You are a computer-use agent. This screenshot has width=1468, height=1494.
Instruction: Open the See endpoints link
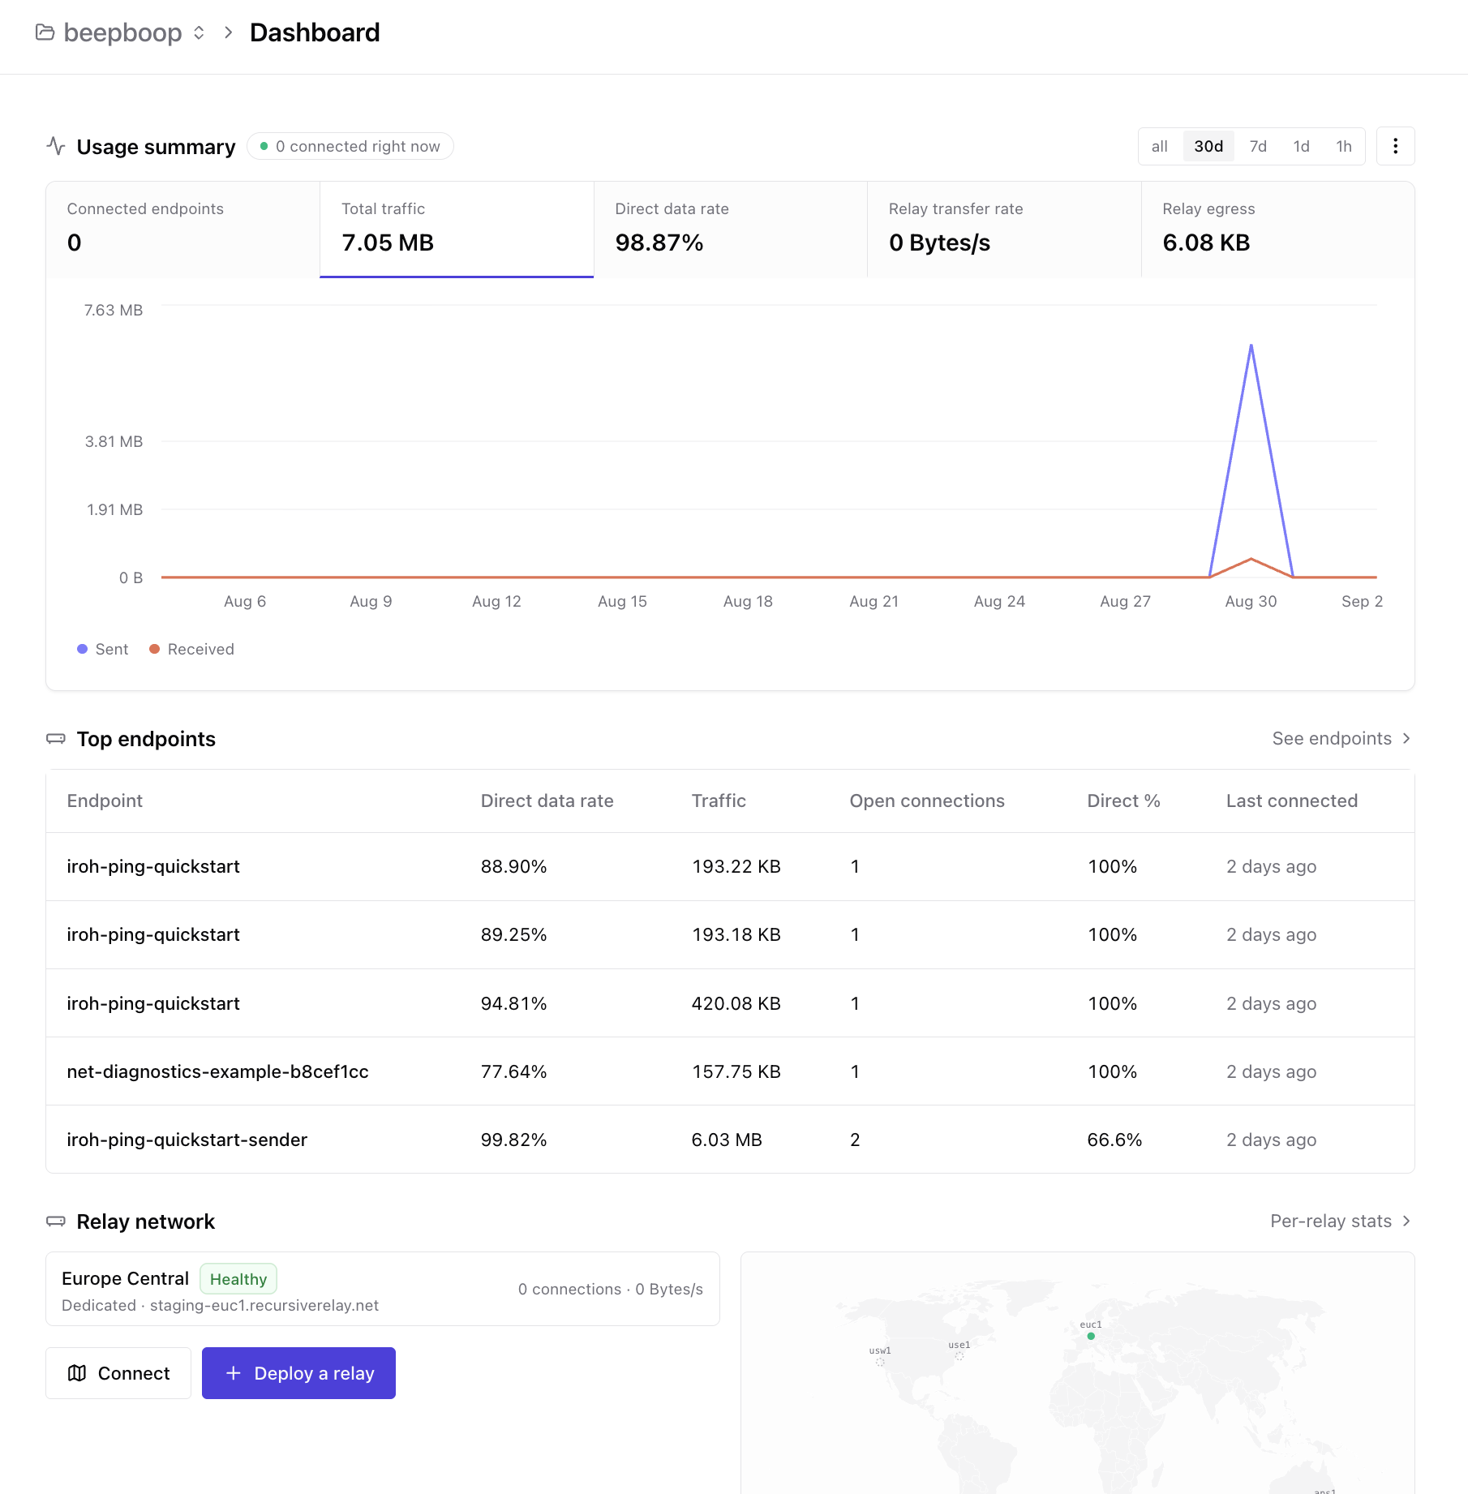coord(1341,738)
